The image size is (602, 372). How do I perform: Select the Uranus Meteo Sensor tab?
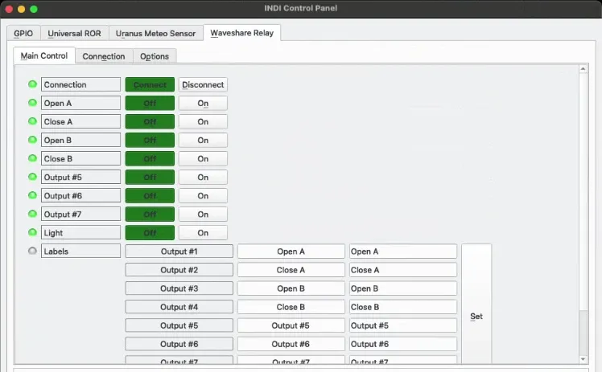[156, 33]
